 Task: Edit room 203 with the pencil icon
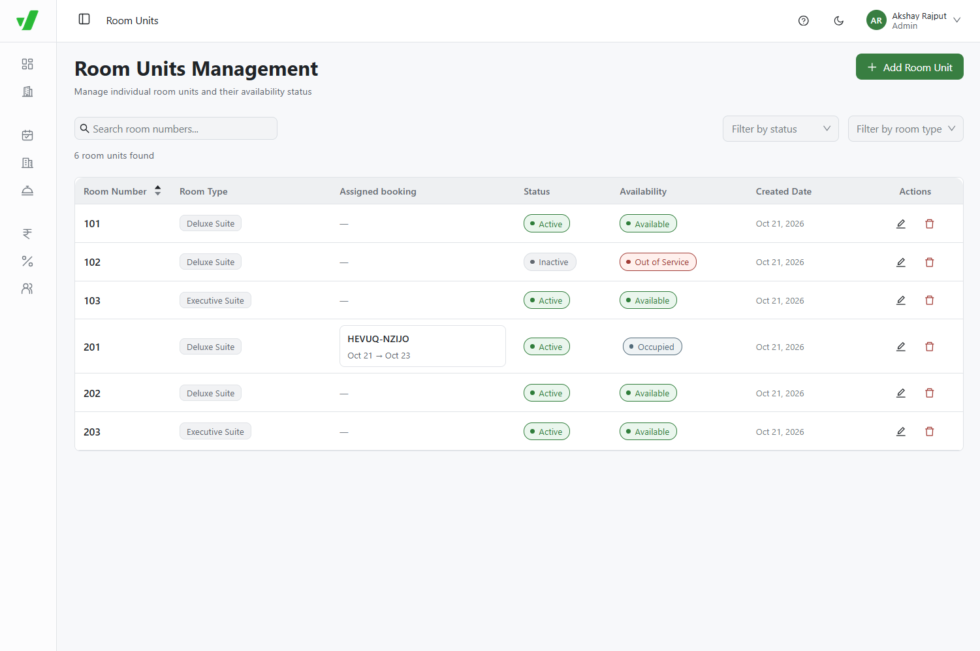click(901, 432)
